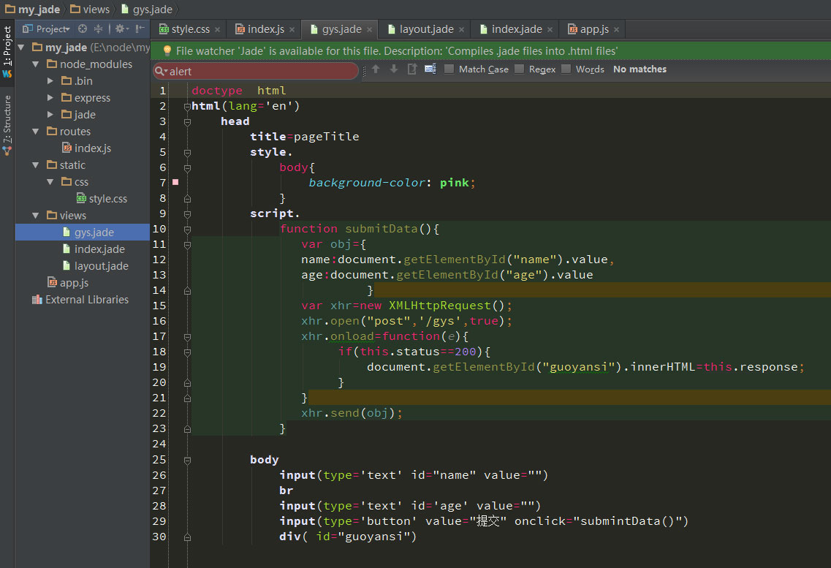Enable the Regex checkbox
The height and width of the screenshot is (568, 831).
point(520,69)
